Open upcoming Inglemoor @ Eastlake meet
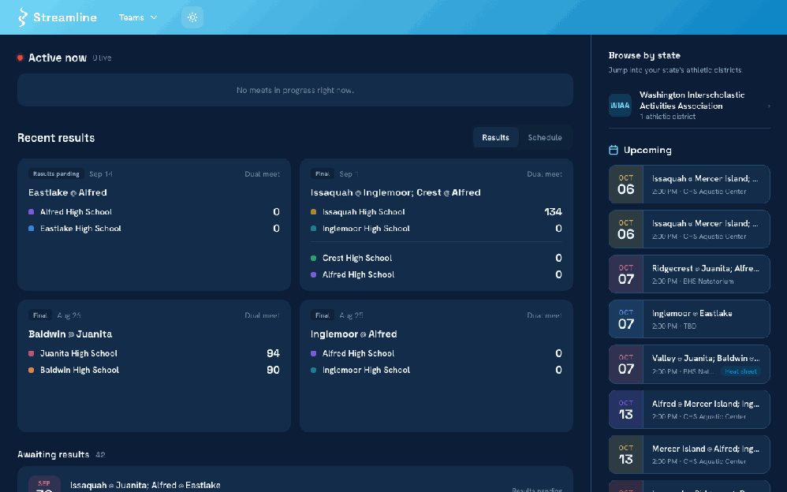This screenshot has height=492, width=787. click(x=689, y=319)
